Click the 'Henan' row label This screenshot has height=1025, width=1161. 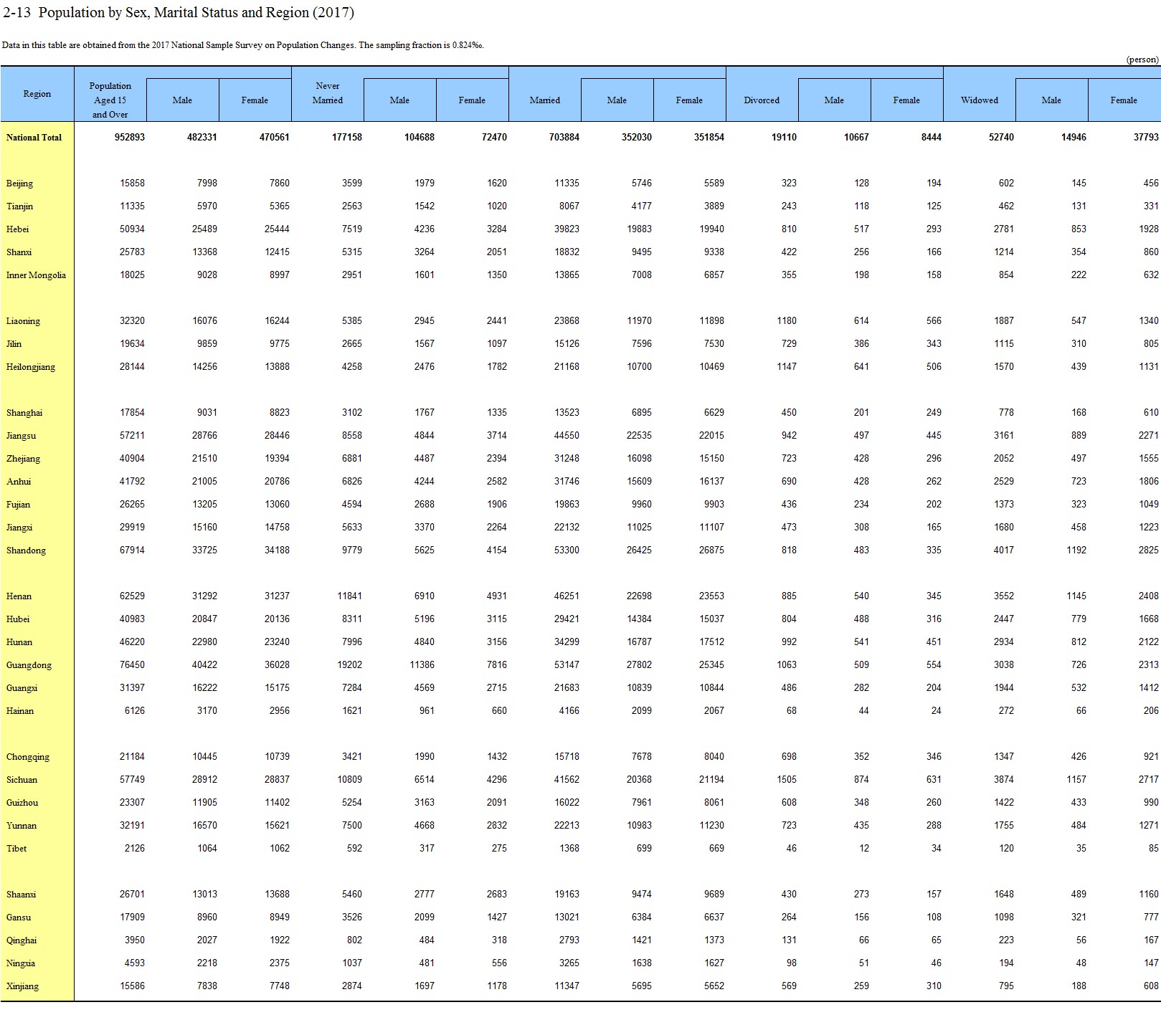click(x=19, y=596)
